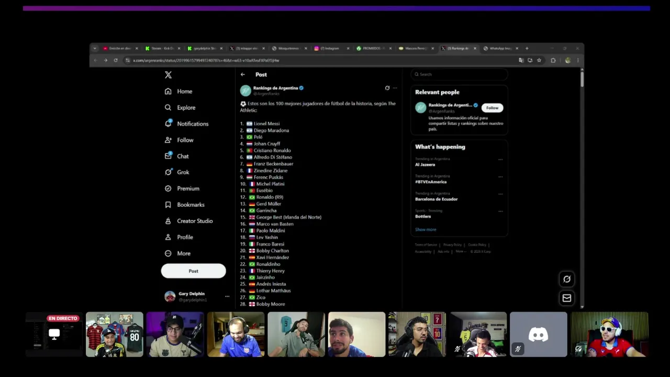The height and width of the screenshot is (377, 670).
Task: Open more options for #BTVEnAmerica trend
Action: tap(500, 177)
